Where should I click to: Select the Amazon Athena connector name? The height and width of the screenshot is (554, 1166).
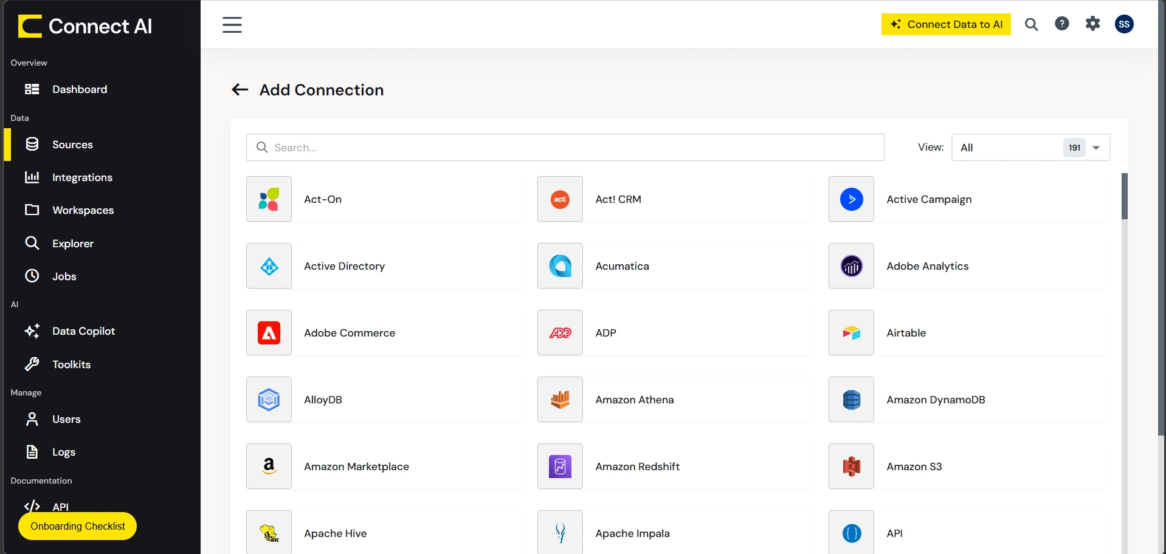pyautogui.click(x=635, y=400)
